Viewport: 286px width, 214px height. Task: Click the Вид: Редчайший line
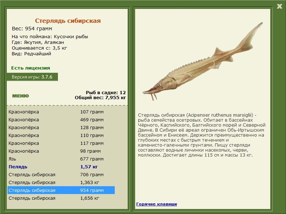[31, 54]
